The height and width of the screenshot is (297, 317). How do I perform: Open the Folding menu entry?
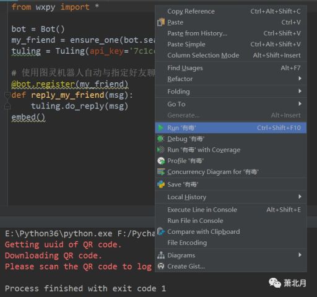pyautogui.click(x=231, y=92)
